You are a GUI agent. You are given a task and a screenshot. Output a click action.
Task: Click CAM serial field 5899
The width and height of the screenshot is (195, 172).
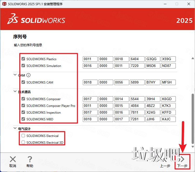tap(137, 82)
